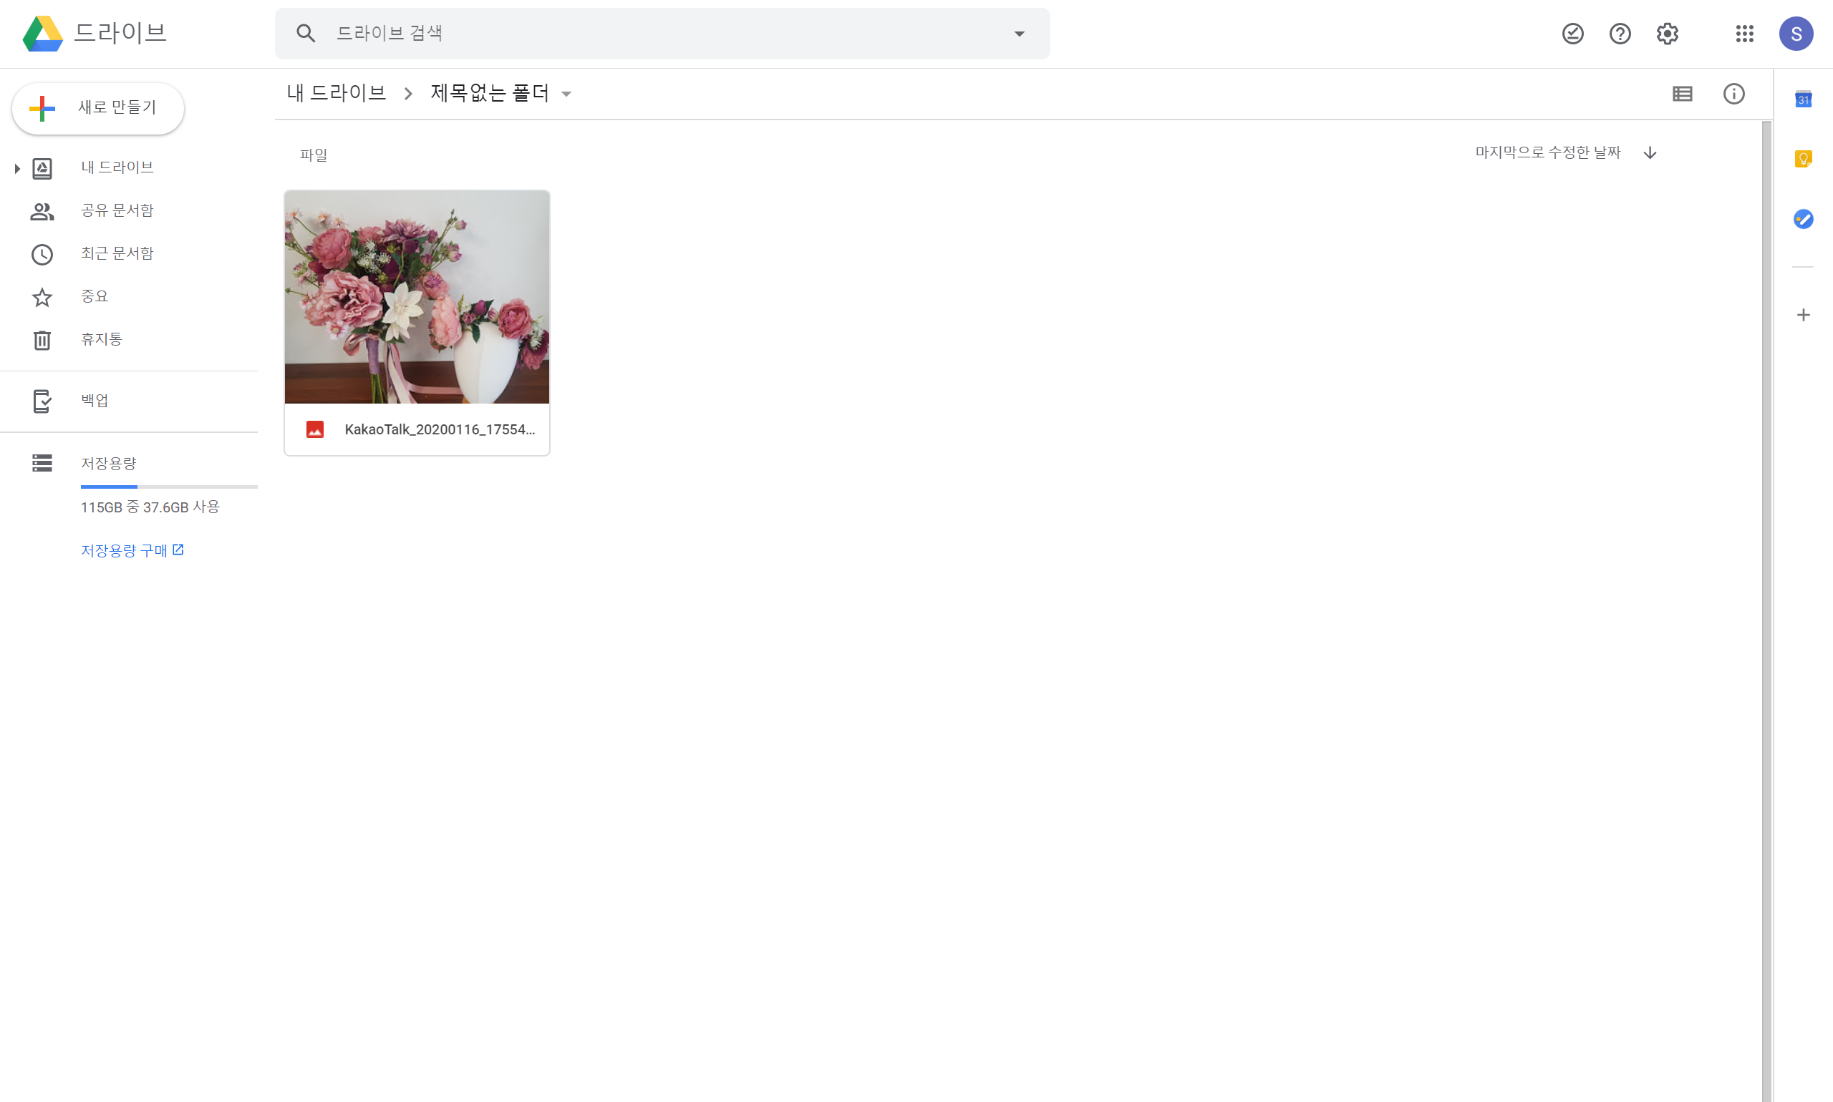Screen dimensions: 1833x1102
Task: Click the add-ons plus icon
Action: point(1802,315)
